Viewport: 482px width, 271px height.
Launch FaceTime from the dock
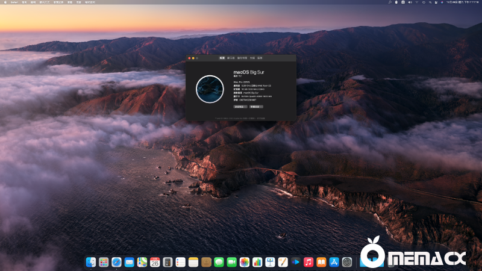pos(231,262)
